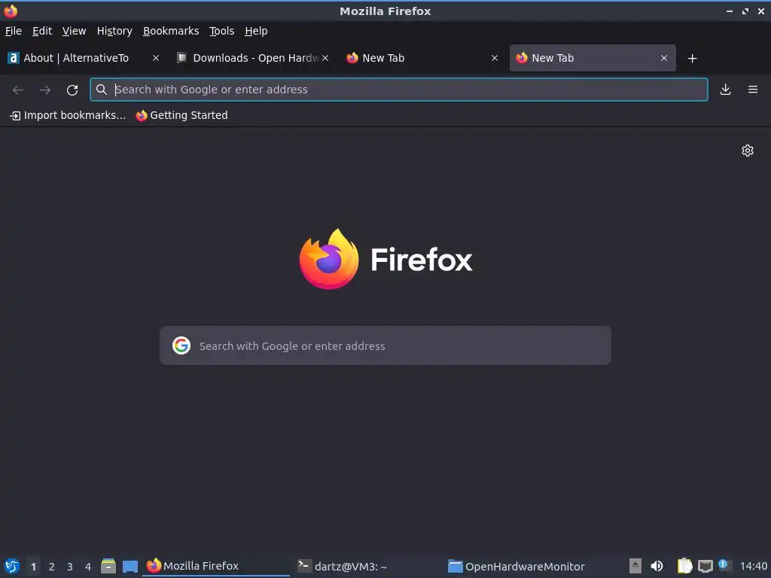Screen dimensions: 771x578
Task: Switch to workspace 2
Action: 52,567
